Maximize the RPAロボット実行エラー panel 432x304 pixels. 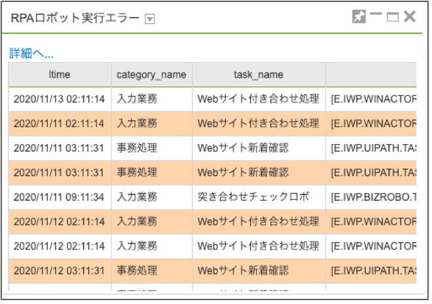click(x=393, y=17)
